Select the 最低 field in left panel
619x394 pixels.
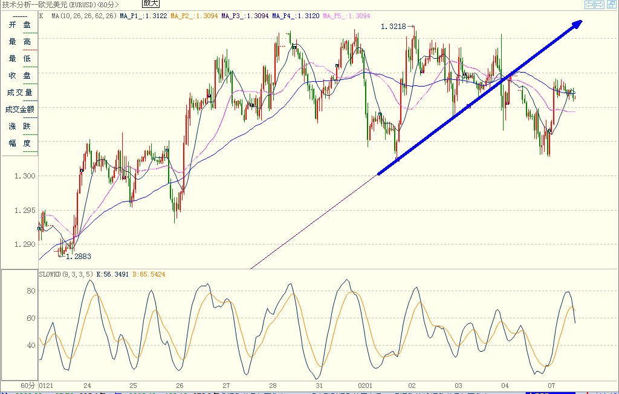click(x=20, y=59)
